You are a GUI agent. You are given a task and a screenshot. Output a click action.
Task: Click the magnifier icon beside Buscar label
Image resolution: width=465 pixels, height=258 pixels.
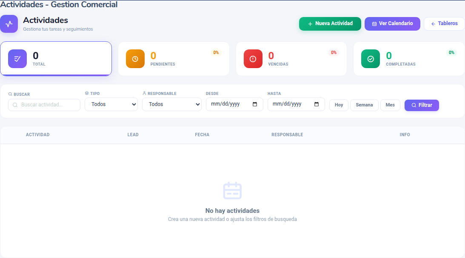tap(10, 94)
